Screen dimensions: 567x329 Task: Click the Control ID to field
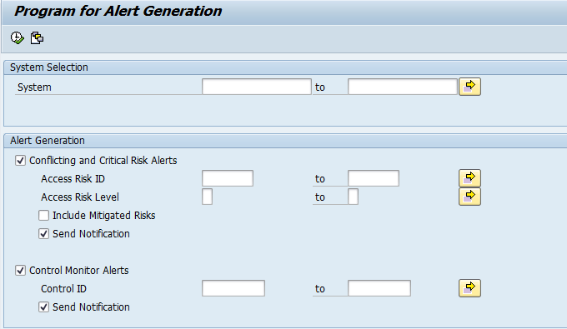(379, 288)
